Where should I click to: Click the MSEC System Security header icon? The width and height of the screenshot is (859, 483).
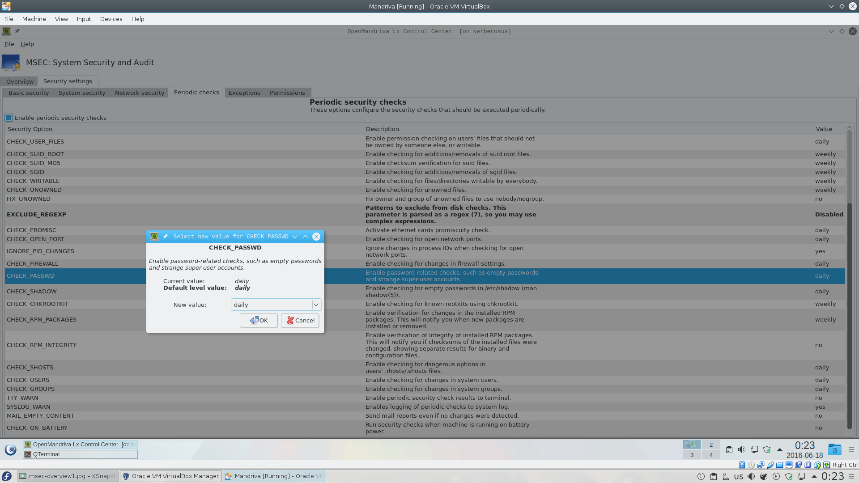(11, 63)
